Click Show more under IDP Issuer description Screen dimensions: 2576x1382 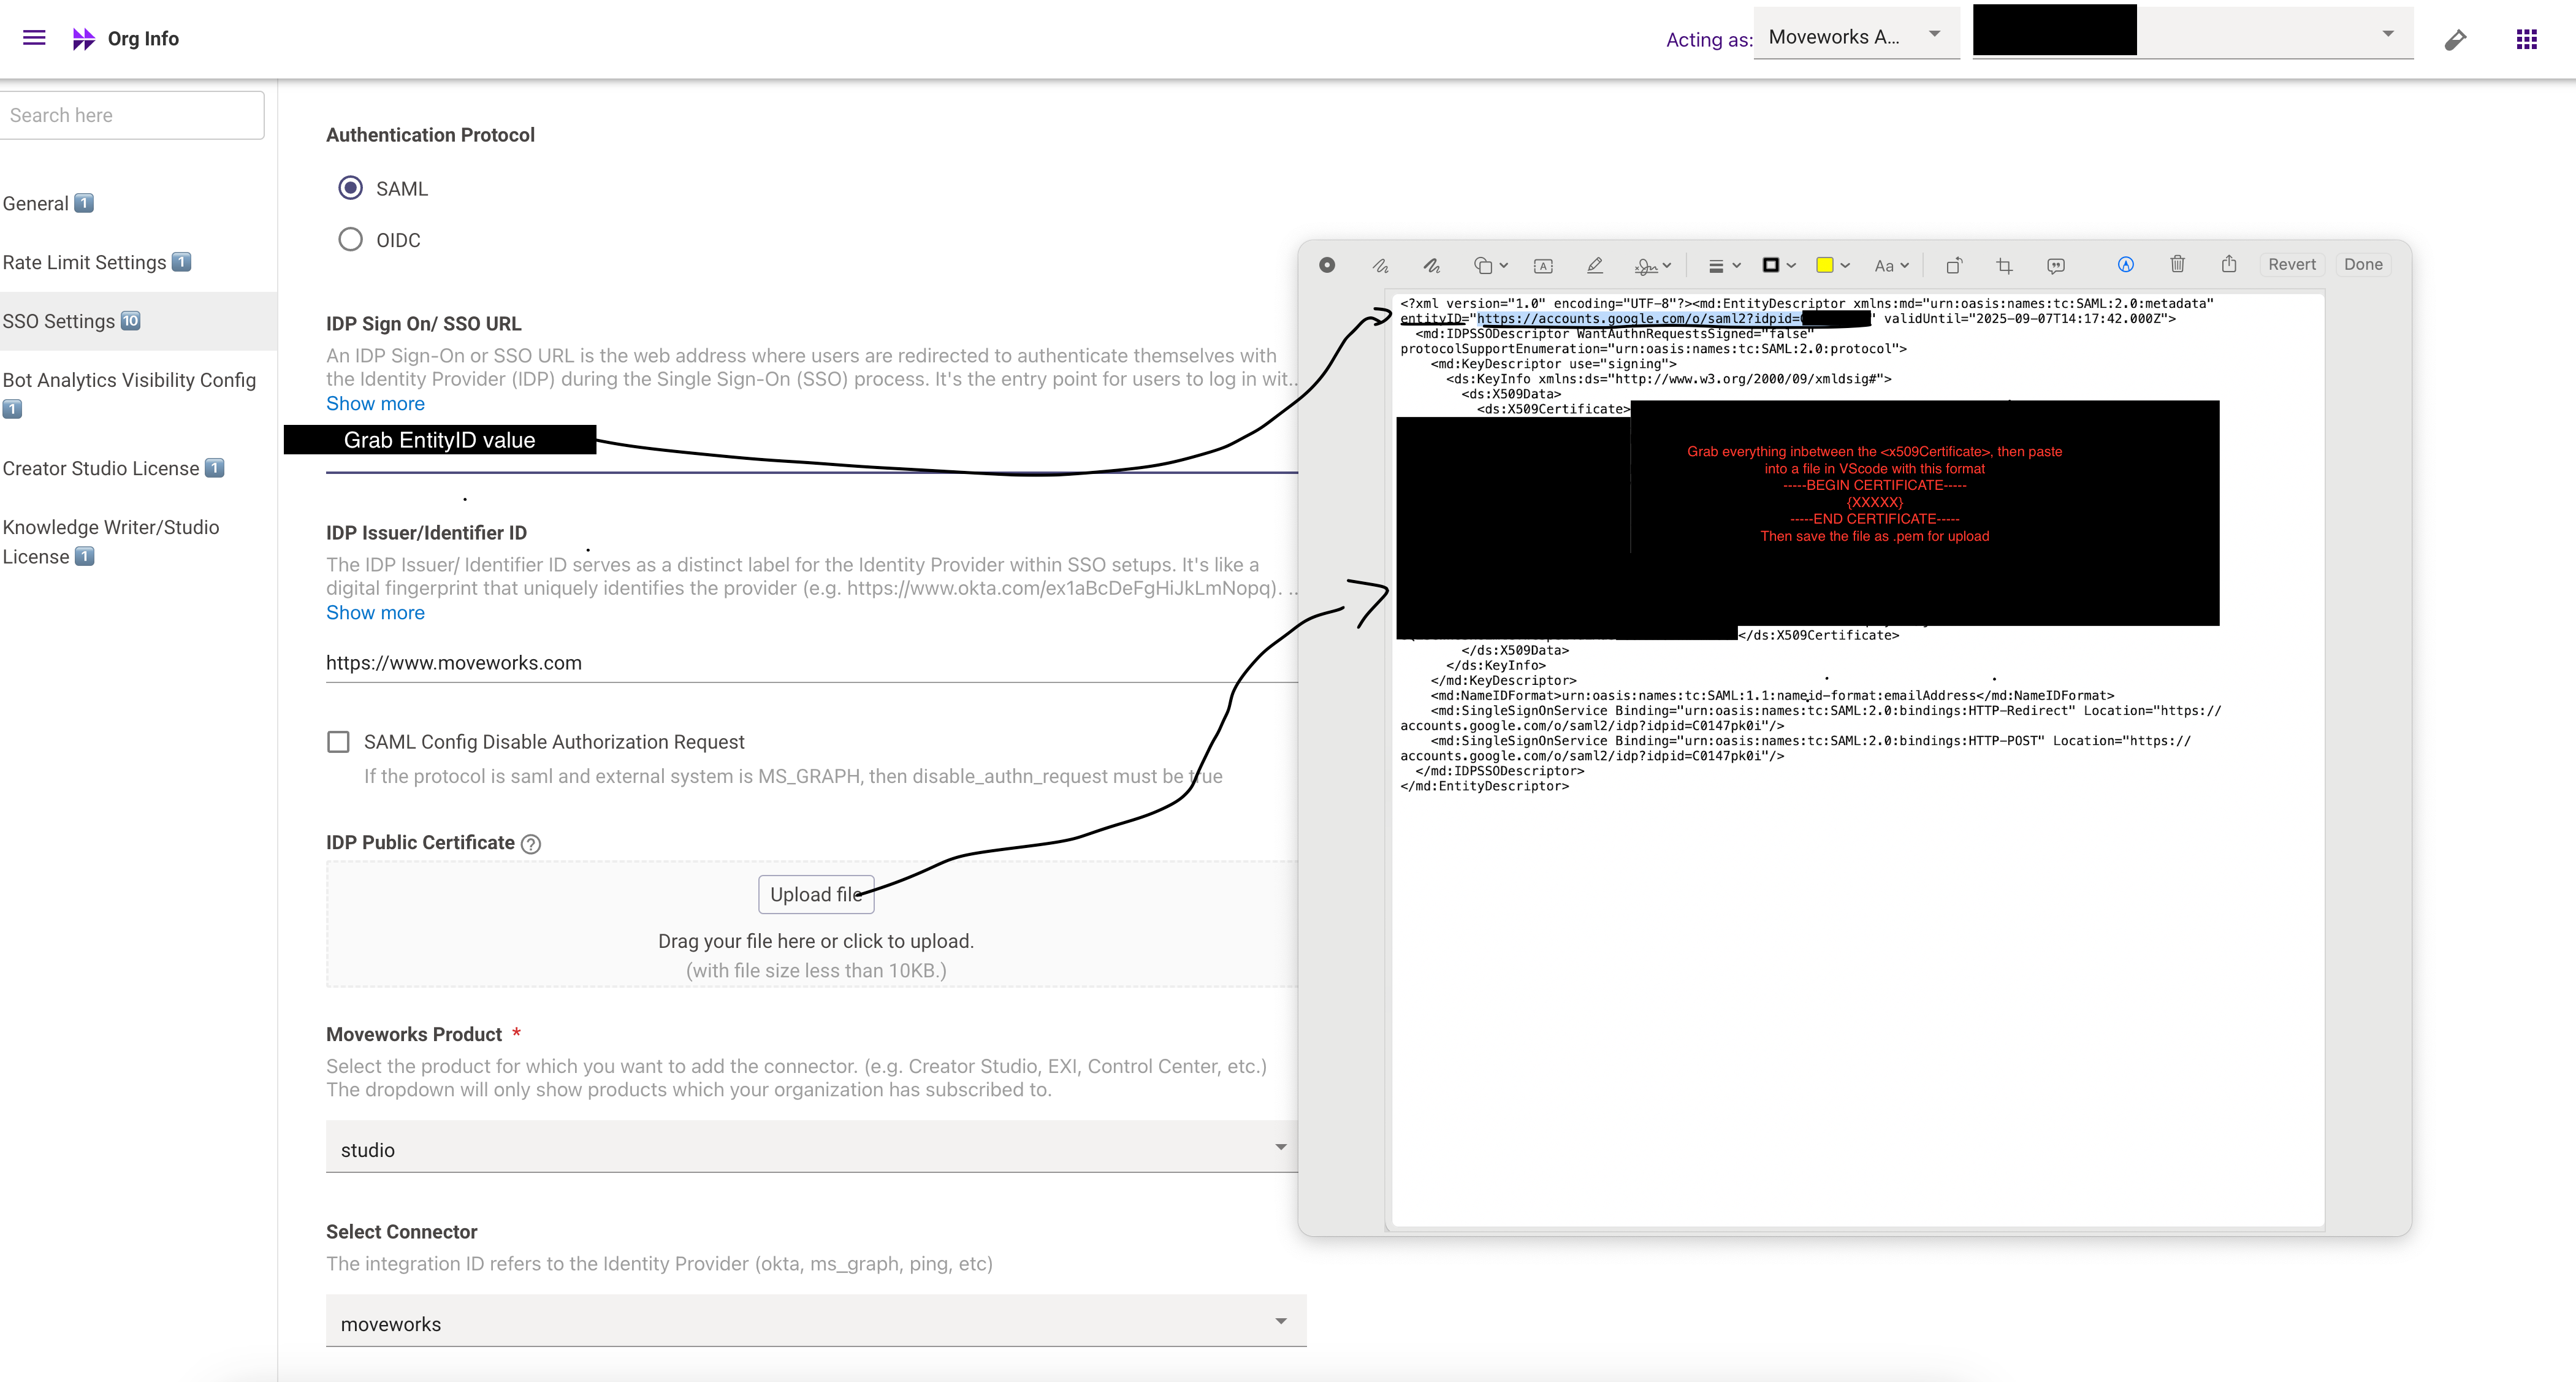[x=375, y=613]
